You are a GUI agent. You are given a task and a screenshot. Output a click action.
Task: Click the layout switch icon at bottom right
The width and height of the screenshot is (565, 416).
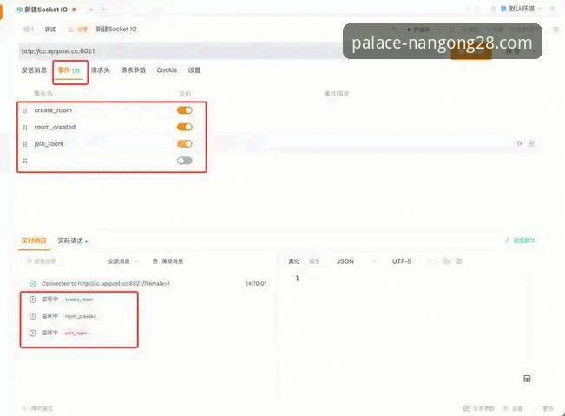527,379
